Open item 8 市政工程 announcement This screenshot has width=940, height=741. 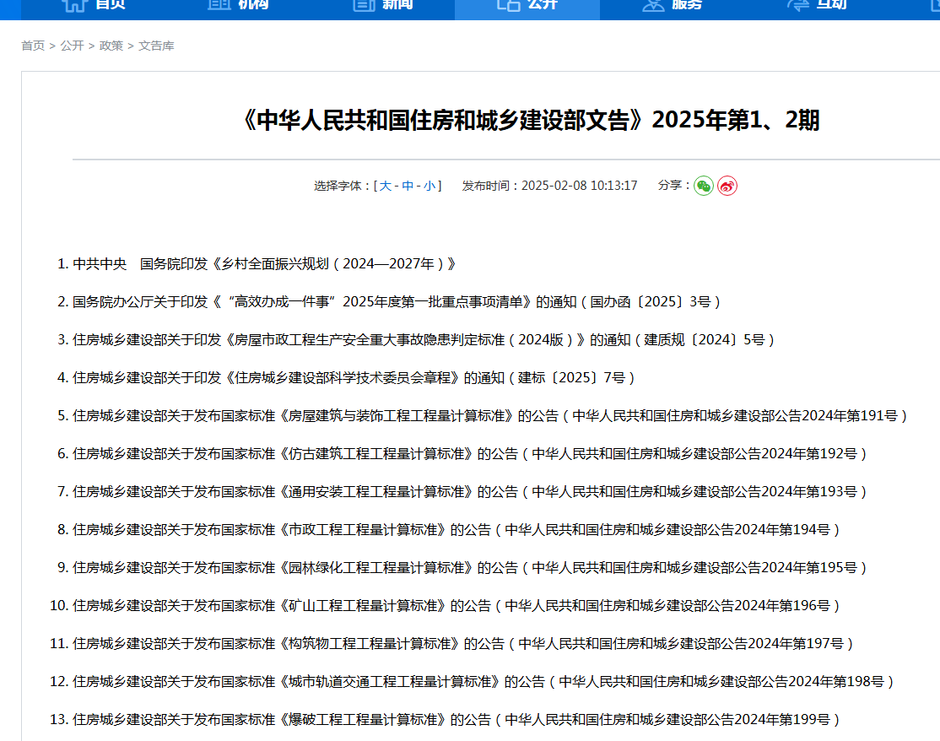point(456,530)
